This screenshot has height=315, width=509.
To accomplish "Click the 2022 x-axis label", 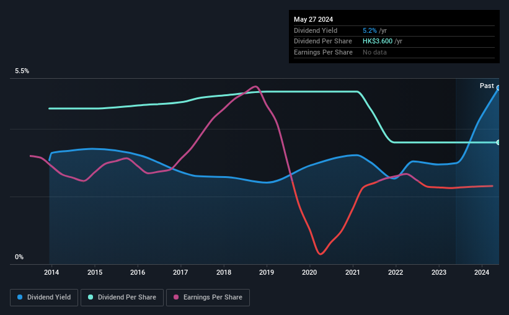I will (x=396, y=272).
